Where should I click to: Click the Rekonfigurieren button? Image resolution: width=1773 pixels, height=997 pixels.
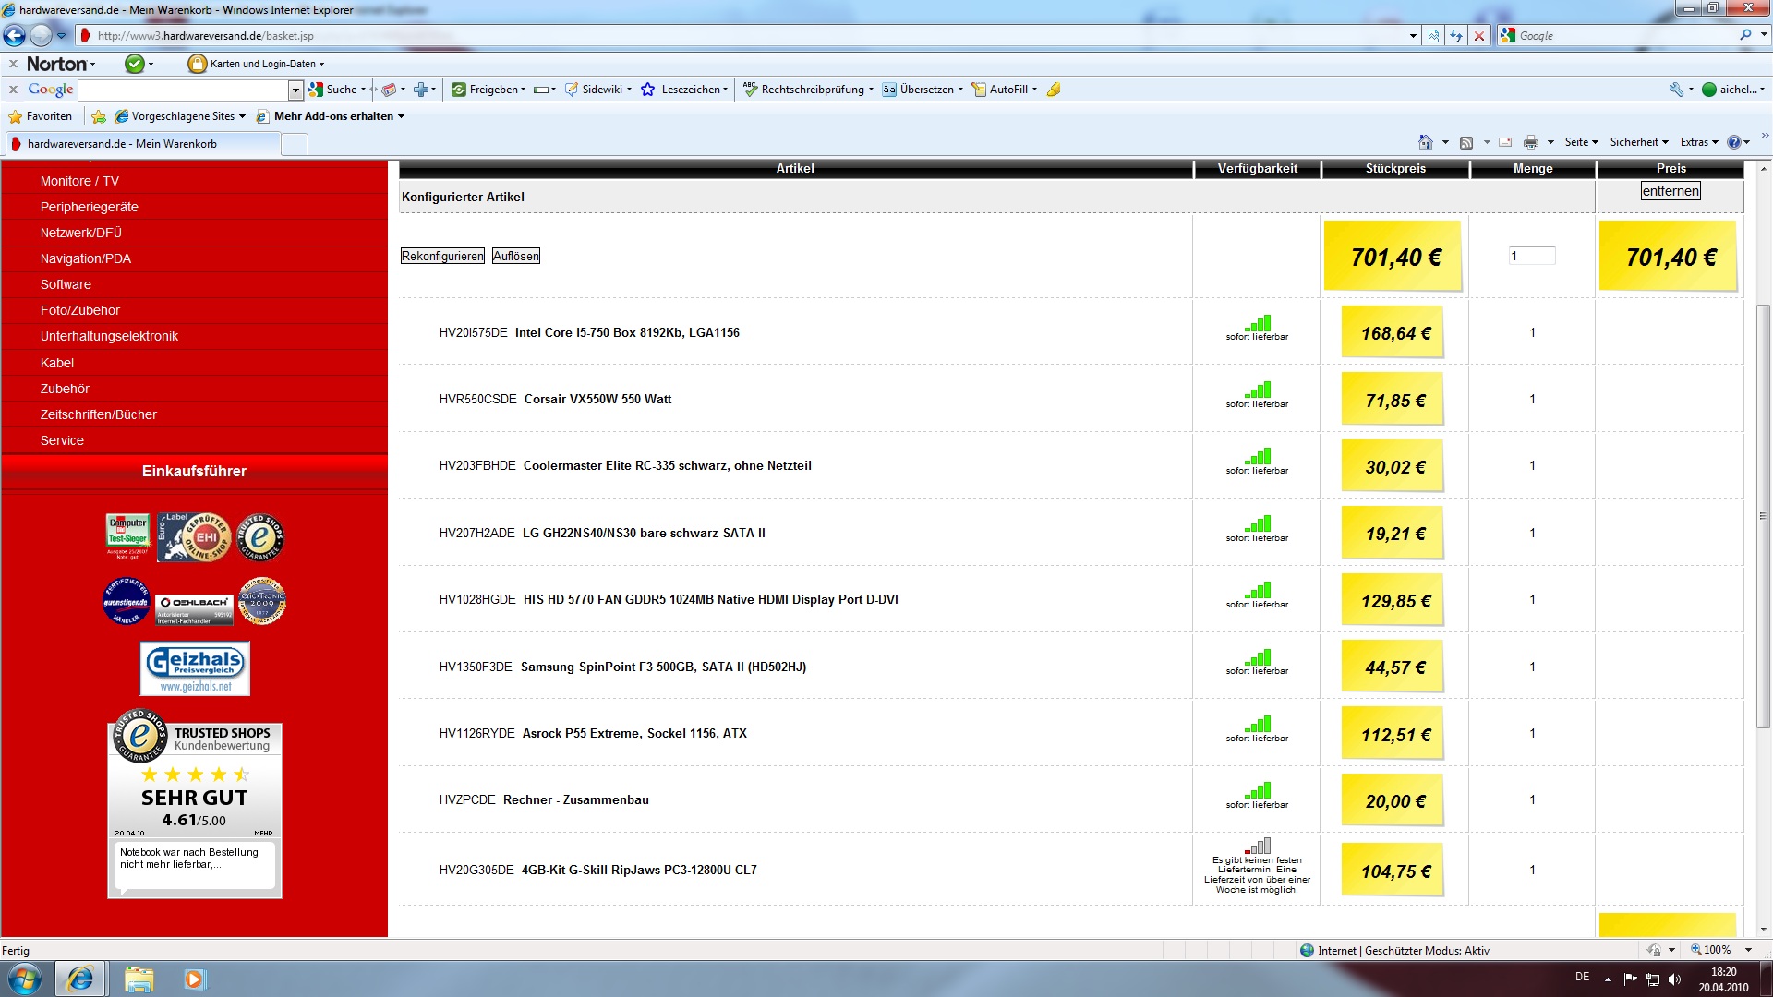pyautogui.click(x=442, y=256)
